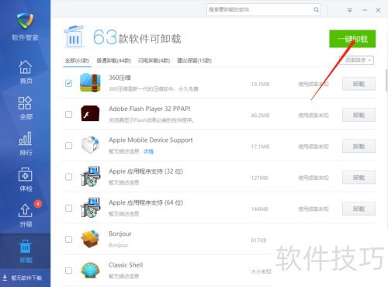
Task: Click the 144MB size value
Action: [x=259, y=209]
